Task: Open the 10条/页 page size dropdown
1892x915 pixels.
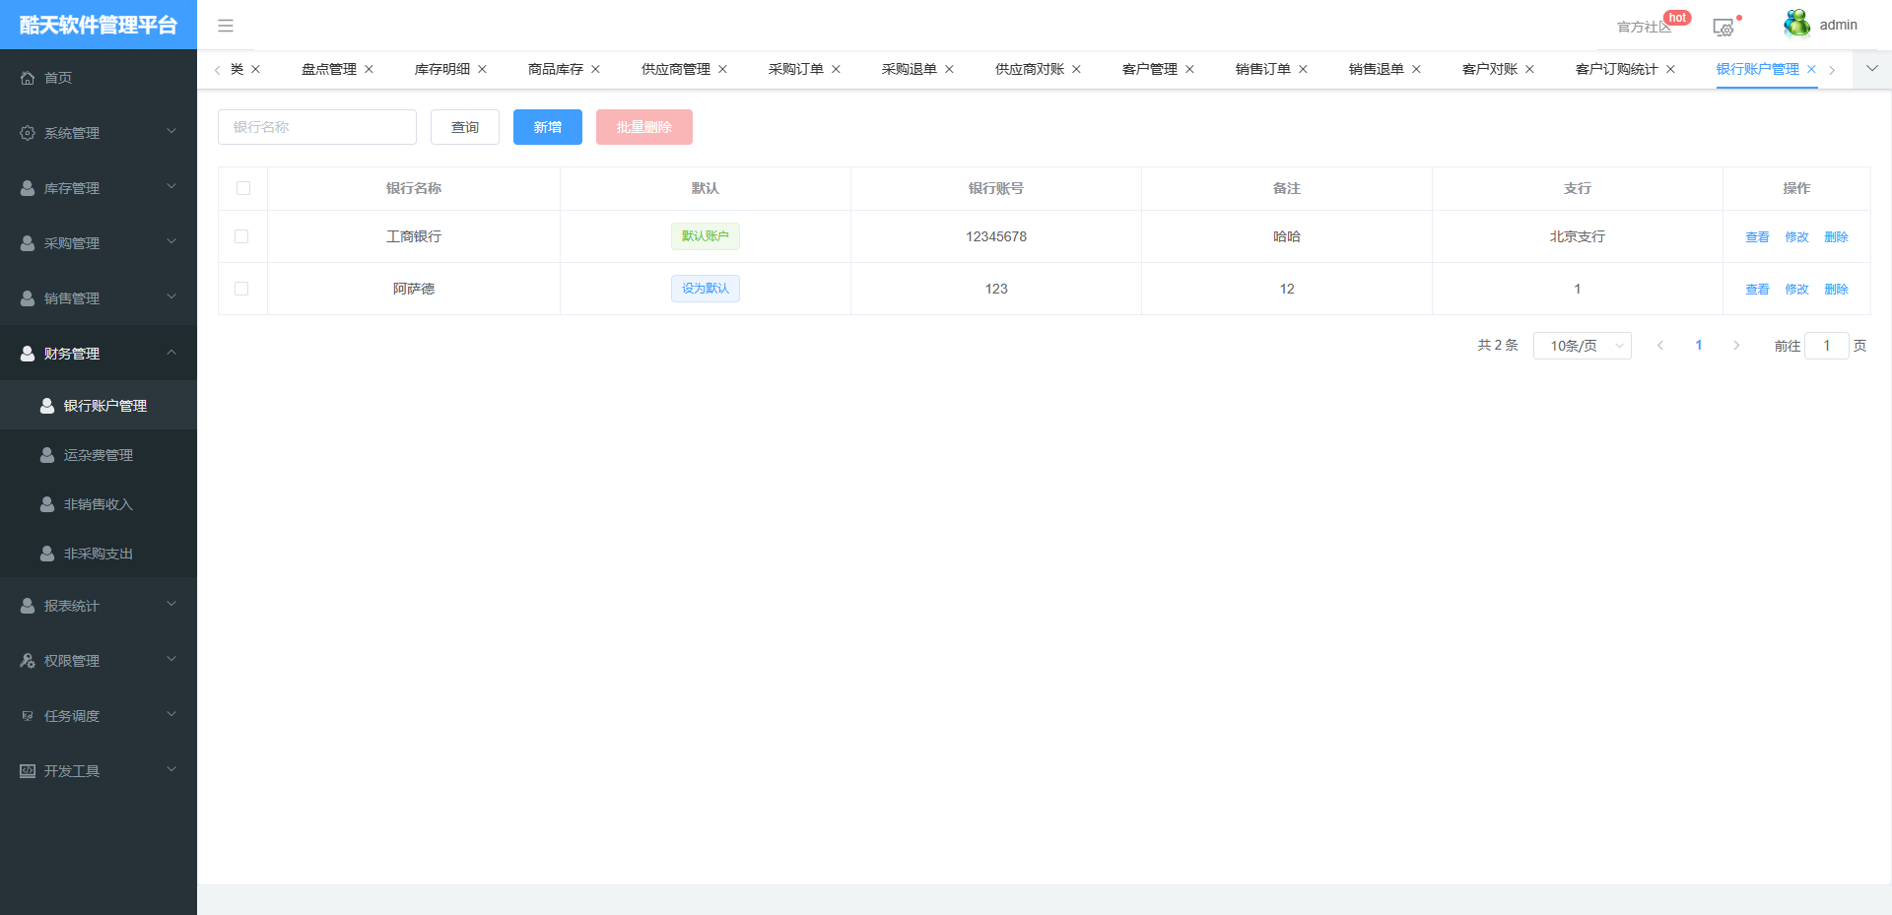Action: [x=1582, y=346]
